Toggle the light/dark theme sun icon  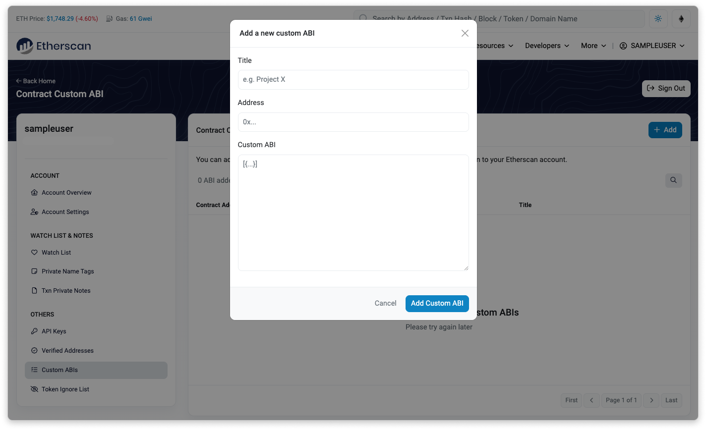click(658, 19)
